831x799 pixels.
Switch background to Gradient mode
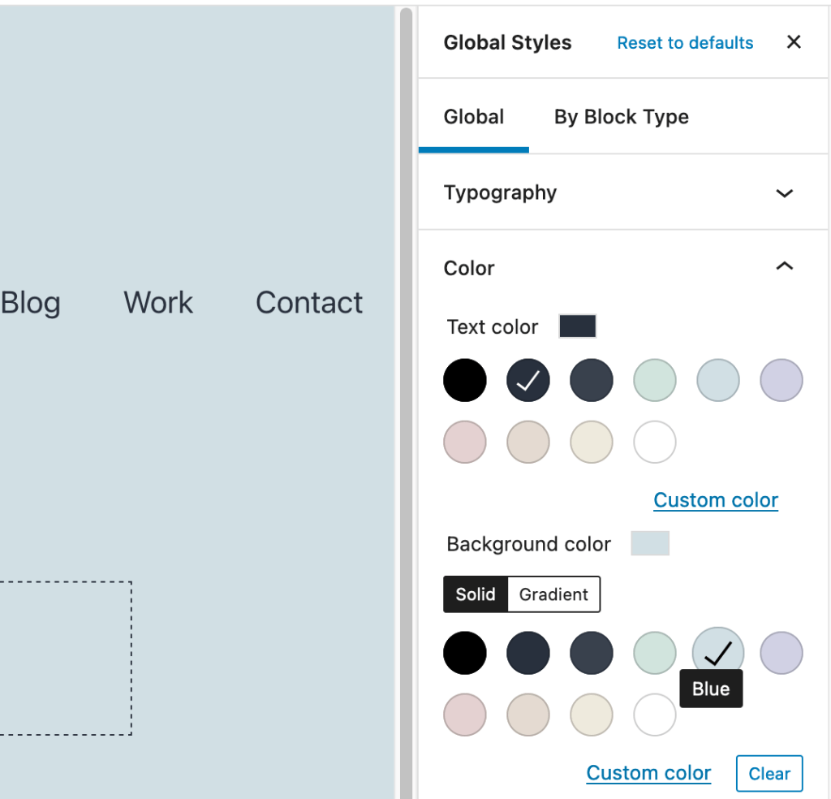click(553, 594)
